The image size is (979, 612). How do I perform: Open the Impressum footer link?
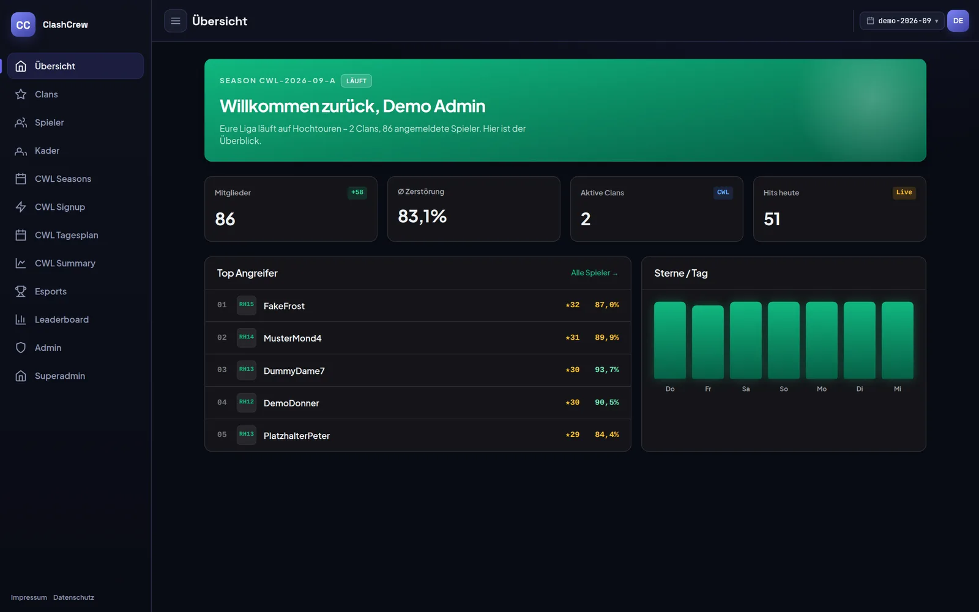[x=29, y=597]
